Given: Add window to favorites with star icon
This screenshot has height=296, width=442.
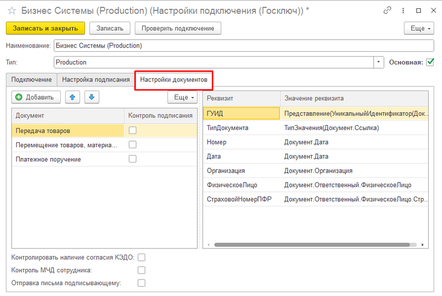Looking at the screenshot, I should (x=12, y=10).
